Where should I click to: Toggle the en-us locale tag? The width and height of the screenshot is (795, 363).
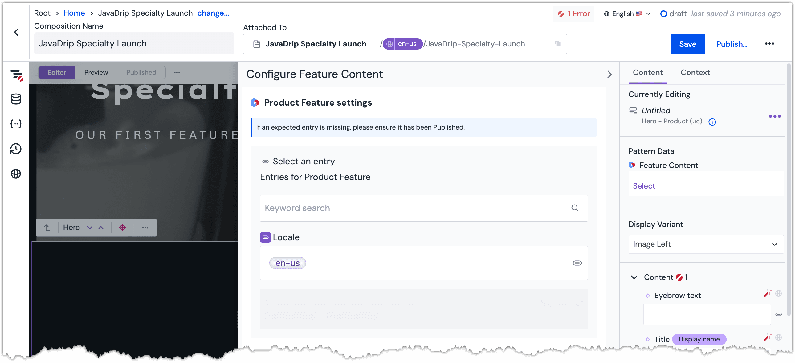click(287, 263)
